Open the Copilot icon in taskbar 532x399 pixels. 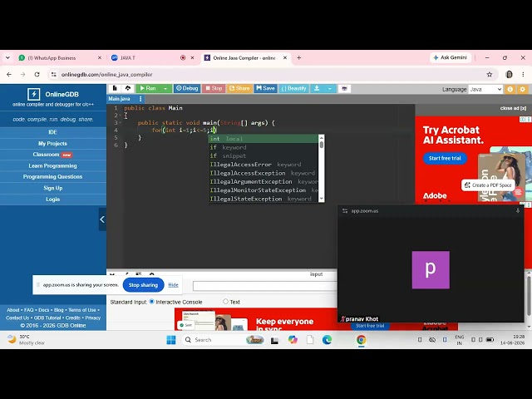[293, 340]
